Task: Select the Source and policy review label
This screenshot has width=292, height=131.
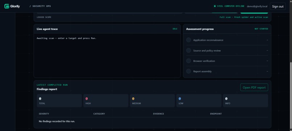Action: click(x=207, y=50)
